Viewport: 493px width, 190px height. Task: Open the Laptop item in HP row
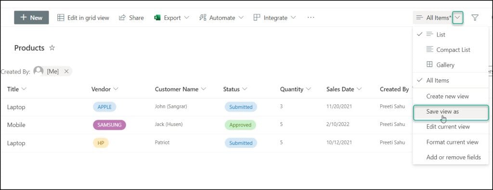point(16,143)
